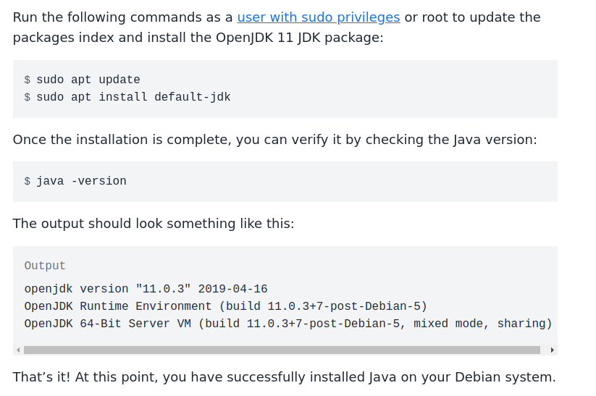
Task: Click the 'sudo apt install default-jdk' command
Action: pyautogui.click(x=133, y=97)
